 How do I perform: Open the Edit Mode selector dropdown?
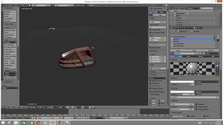coord(33,107)
